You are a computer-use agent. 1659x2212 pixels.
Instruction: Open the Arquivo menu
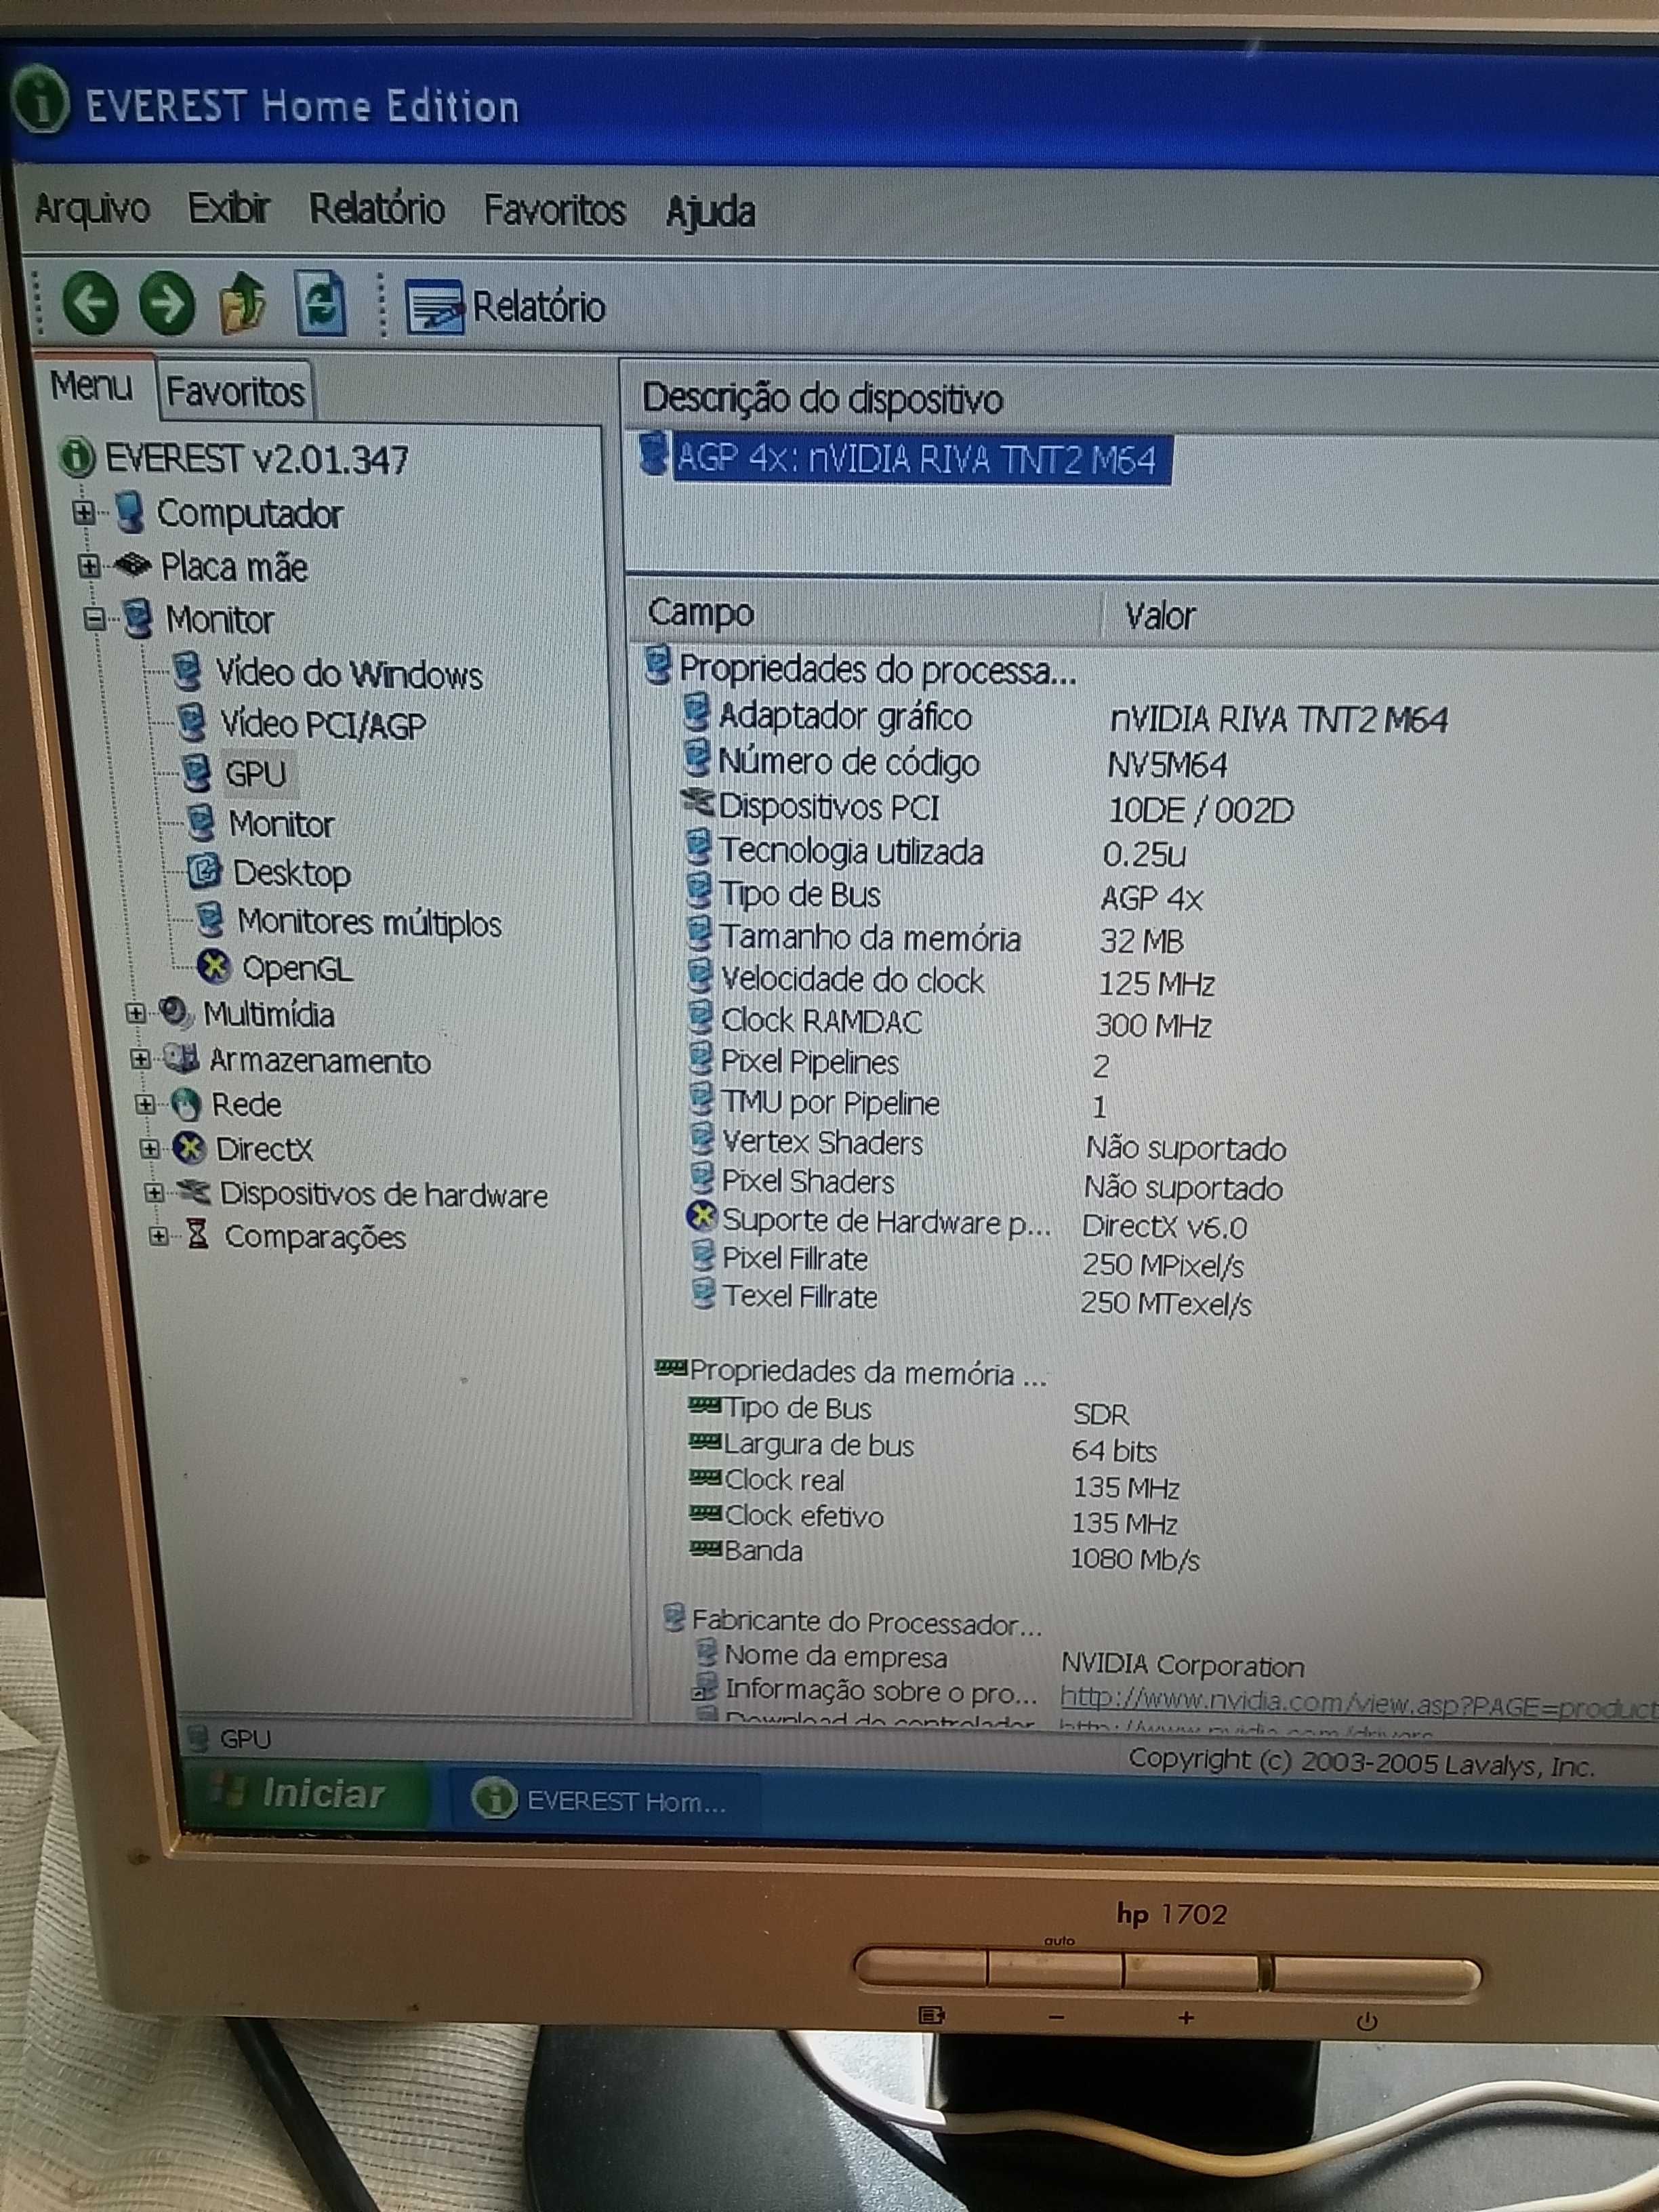coord(92,208)
